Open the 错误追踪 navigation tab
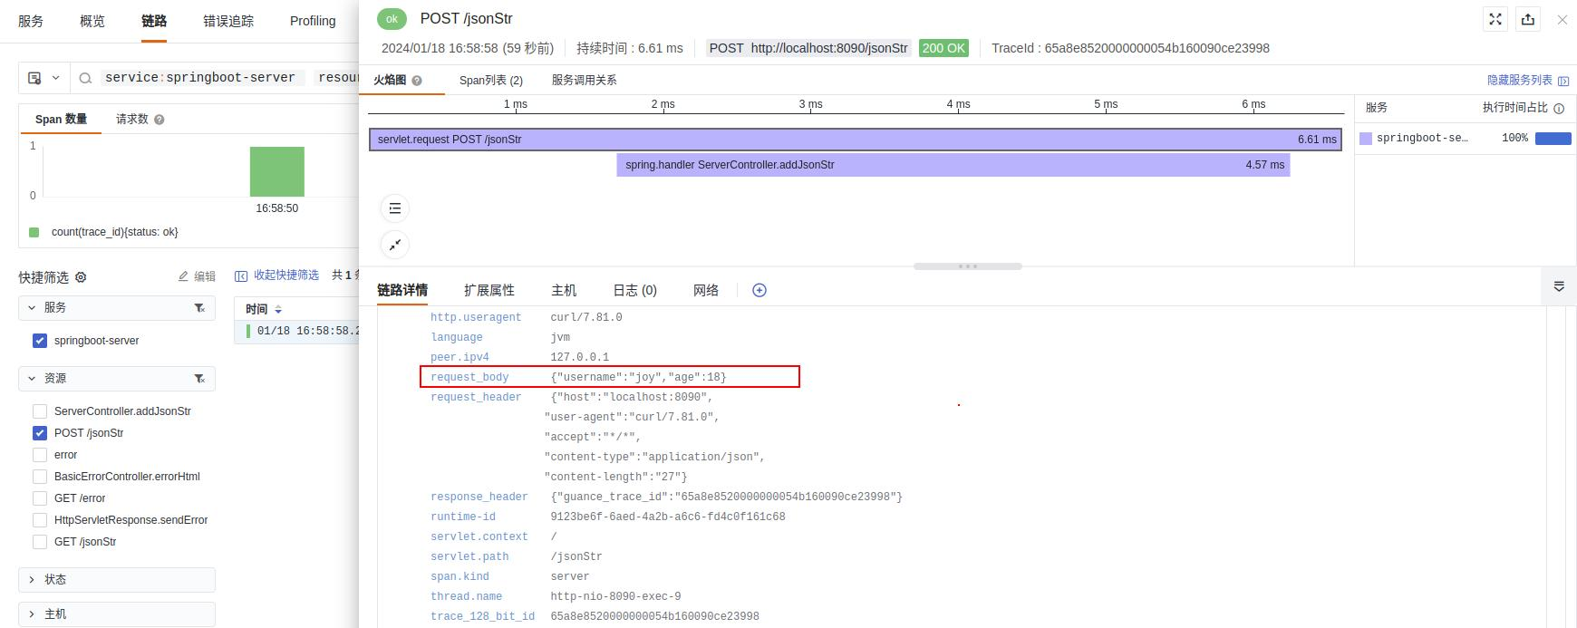Viewport: 1577px width, 628px height. pyautogui.click(x=228, y=21)
